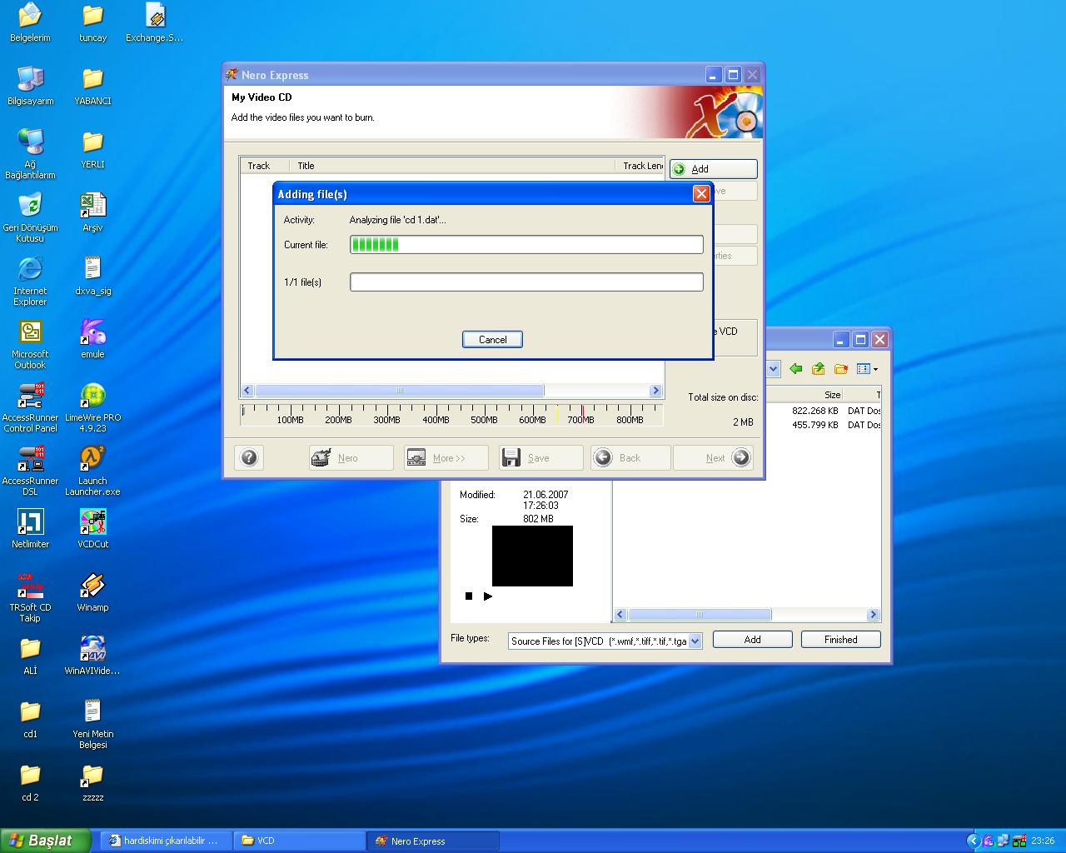
Task: Open the YABANCI folder
Action: tap(92, 85)
